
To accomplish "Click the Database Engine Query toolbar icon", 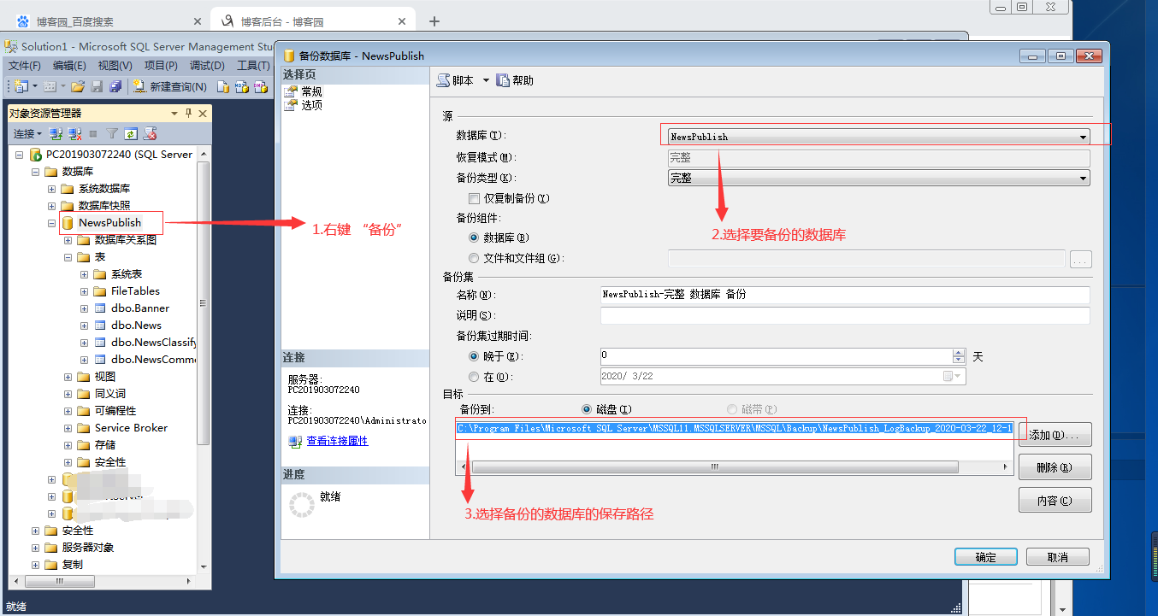I will click(x=223, y=86).
